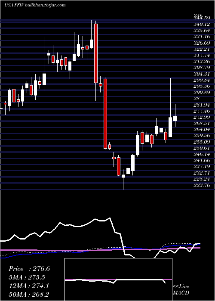Viewport: 215px width, 301px height.
Task: Click the 322.21 price axis label
Action: (202, 49)
